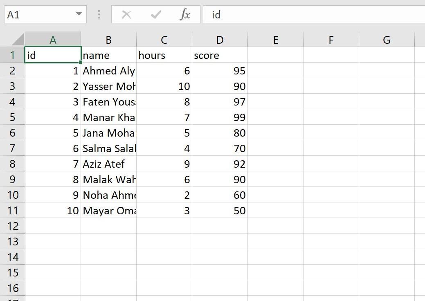This screenshot has width=425, height=301.
Task: Select column A header
Action: click(53, 40)
